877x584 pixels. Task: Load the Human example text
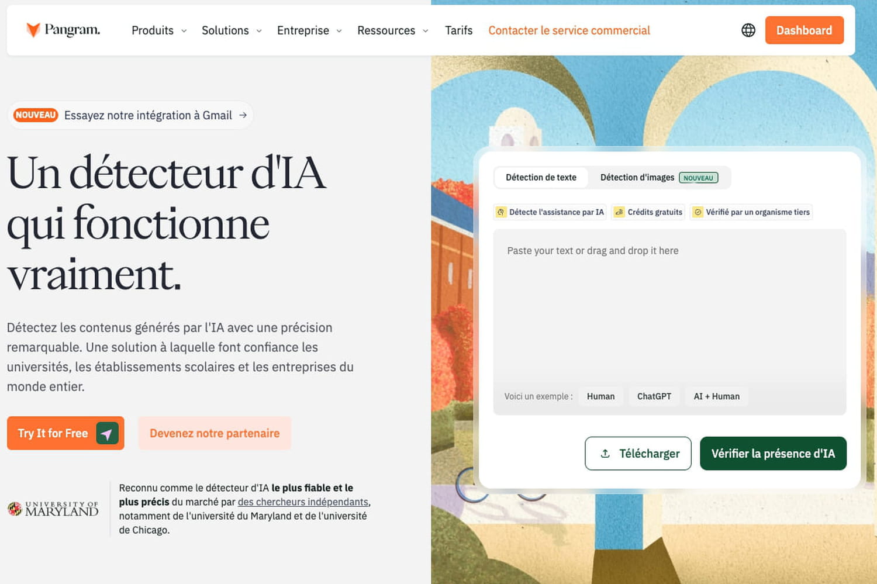click(x=600, y=396)
